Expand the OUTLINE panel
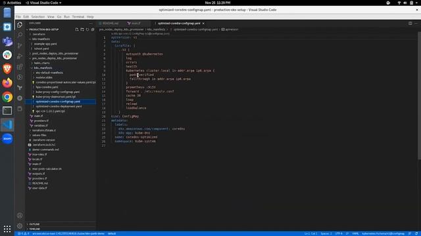The image size is (421, 236). [x=34, y=224]
